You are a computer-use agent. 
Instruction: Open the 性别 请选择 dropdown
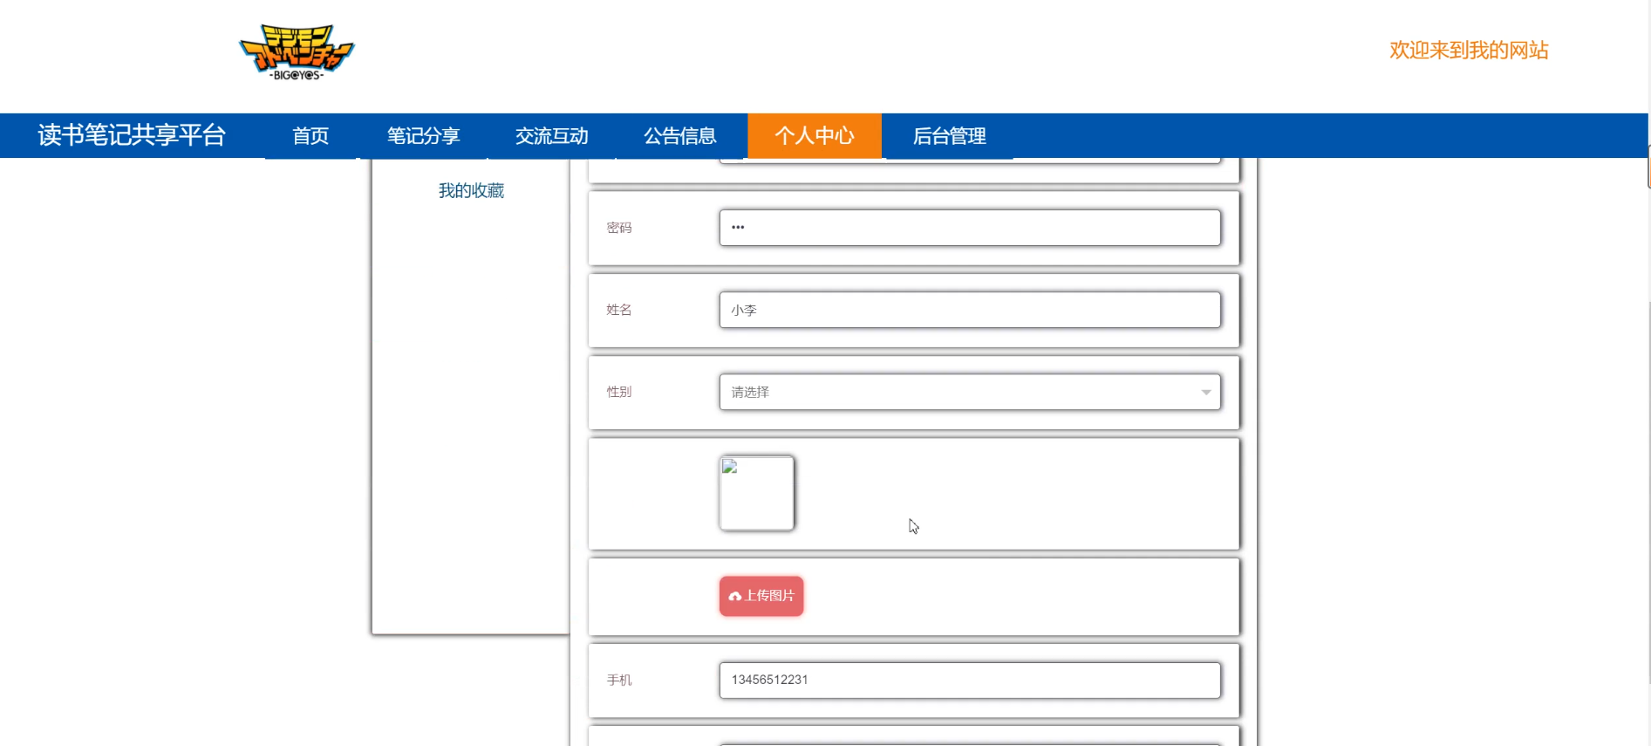[970, 392]
